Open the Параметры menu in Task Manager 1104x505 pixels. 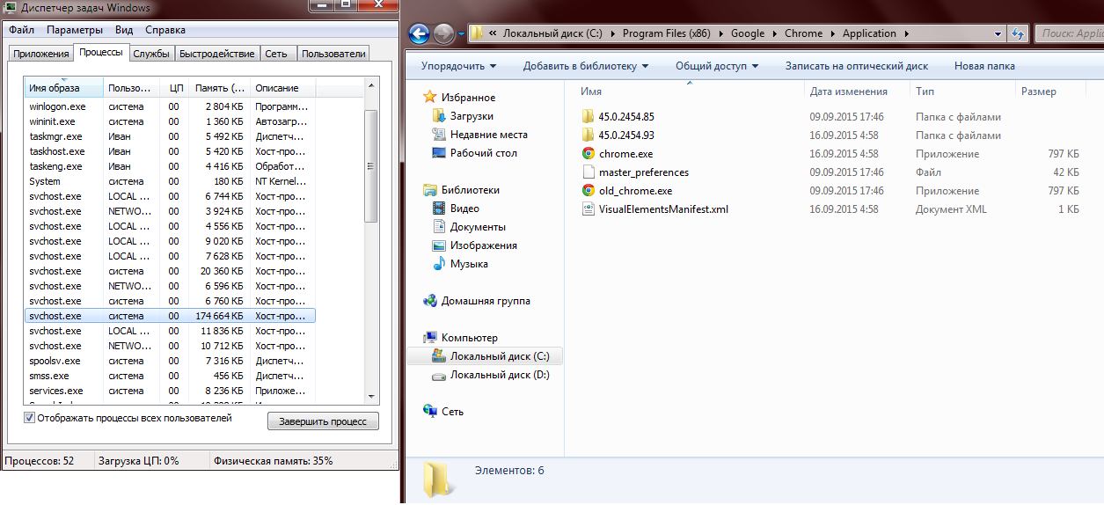[75, 30]
